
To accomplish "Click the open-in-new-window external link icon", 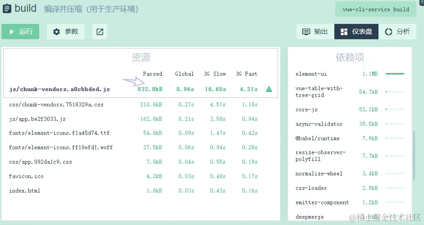I will pos(100,32).
